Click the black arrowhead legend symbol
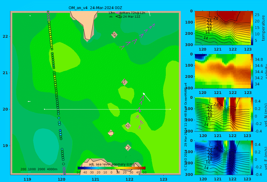Image resolution: width=267 pixels, height=182 pixels. (118, 17)
